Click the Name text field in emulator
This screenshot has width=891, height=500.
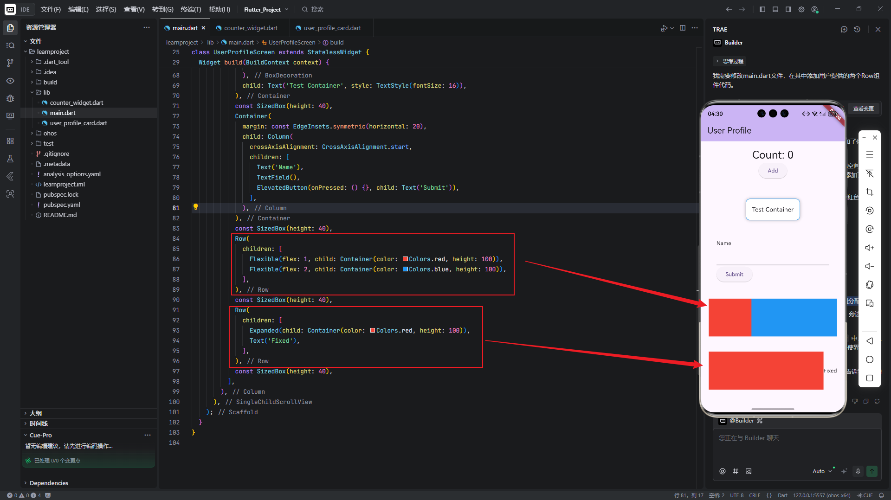[x=773, y=257]
